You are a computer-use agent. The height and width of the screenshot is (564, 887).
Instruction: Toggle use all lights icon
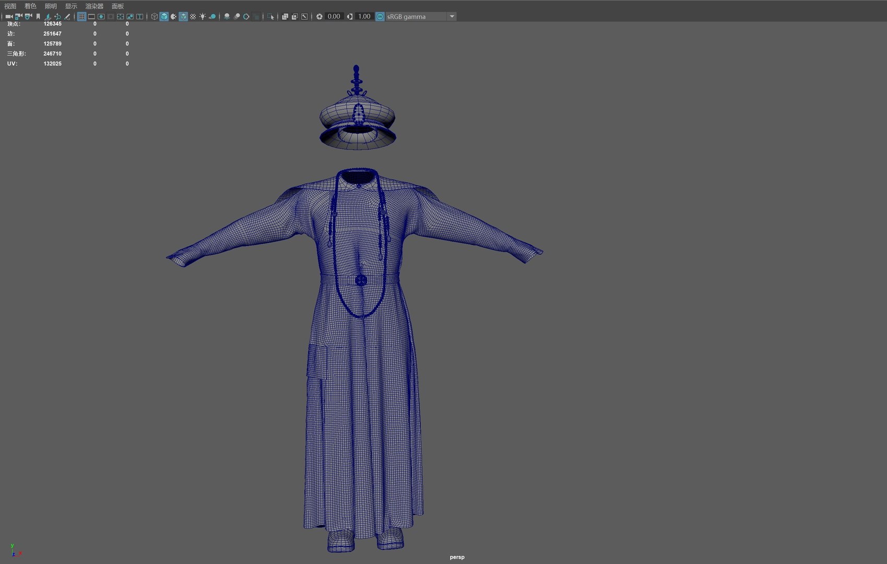tap(203, 17)
